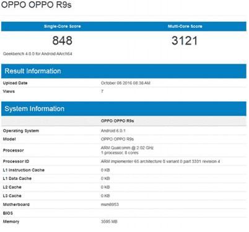Screen dimensions: 249x232
Task: Select the 'L1 Instruction Cache' label
Action: [24, 170]
